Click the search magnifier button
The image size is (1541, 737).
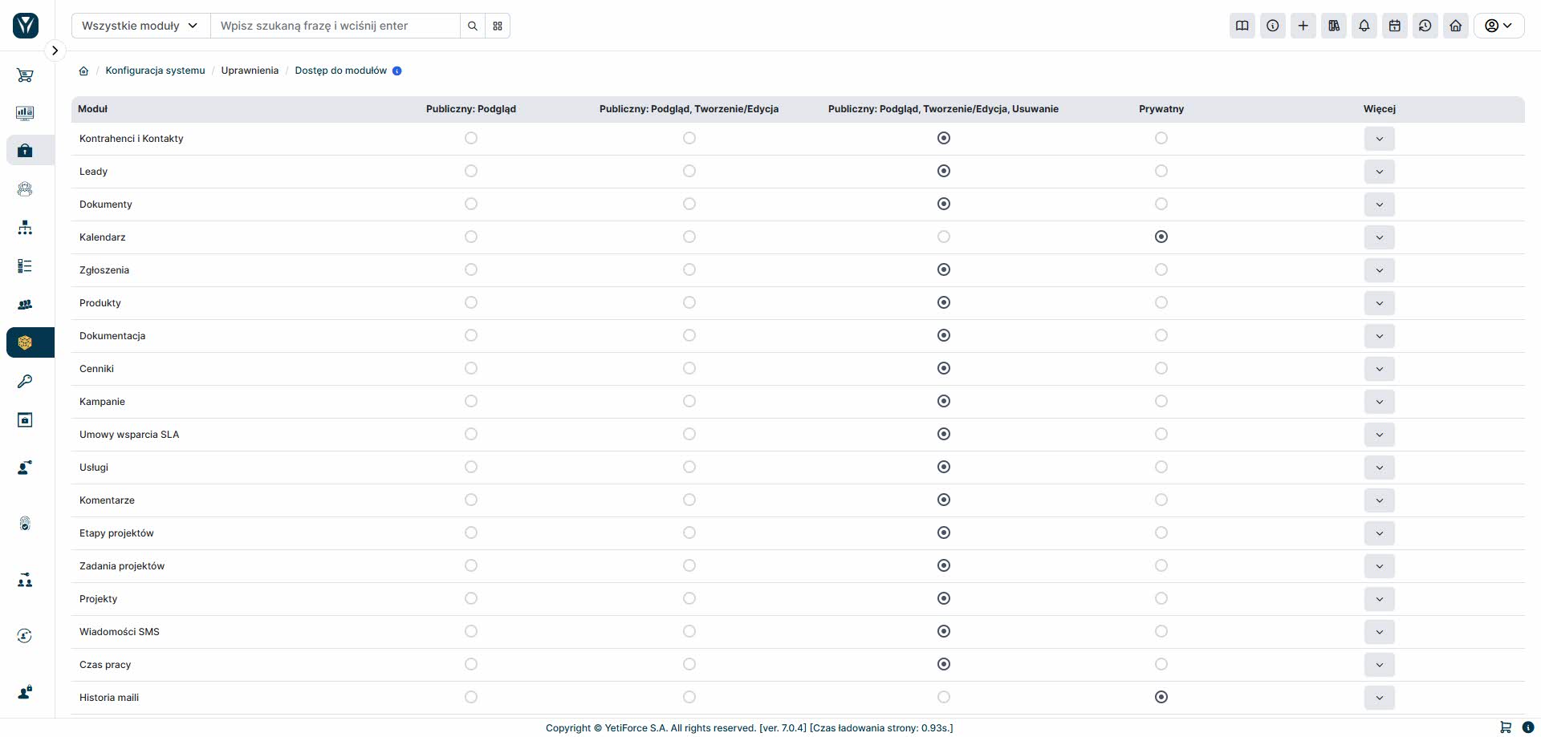[x=473, y=26]
